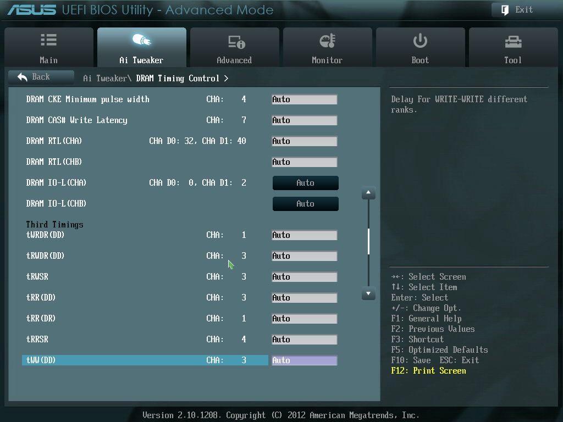Image resolution: width=563 pixels, height=422 pixels.
Task: Go Back to Ai Tweaker menu
Action: 41,77
